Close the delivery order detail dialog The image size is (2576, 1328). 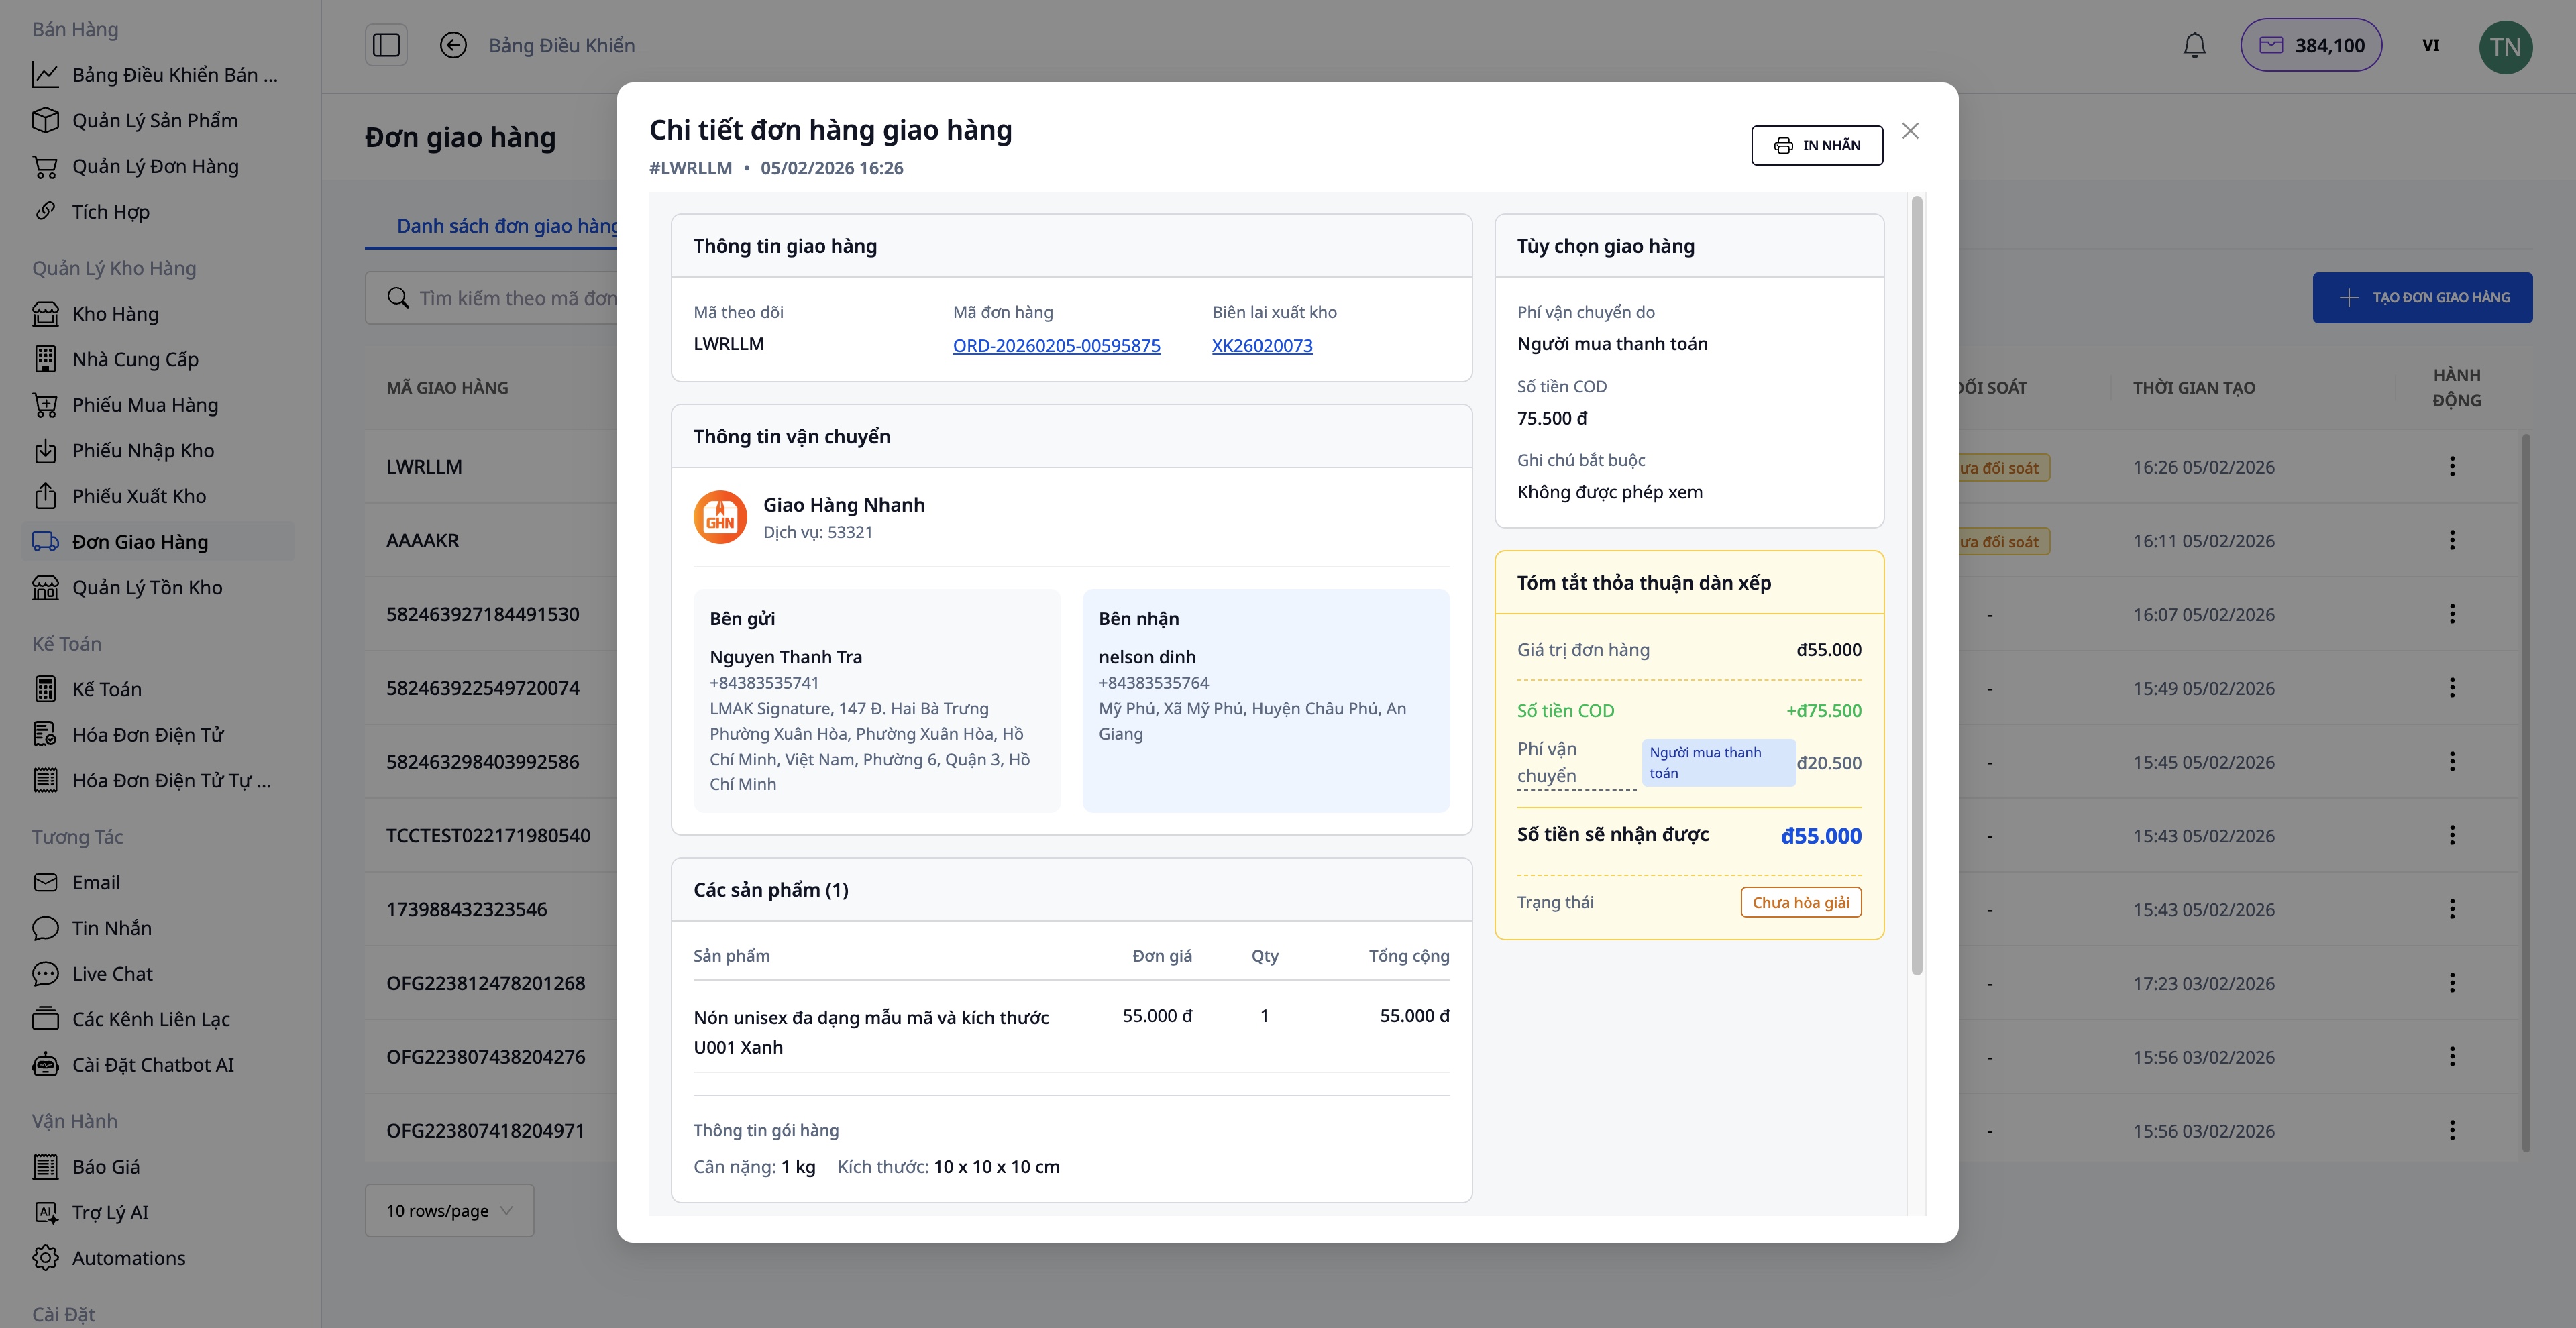point(1910,131)
